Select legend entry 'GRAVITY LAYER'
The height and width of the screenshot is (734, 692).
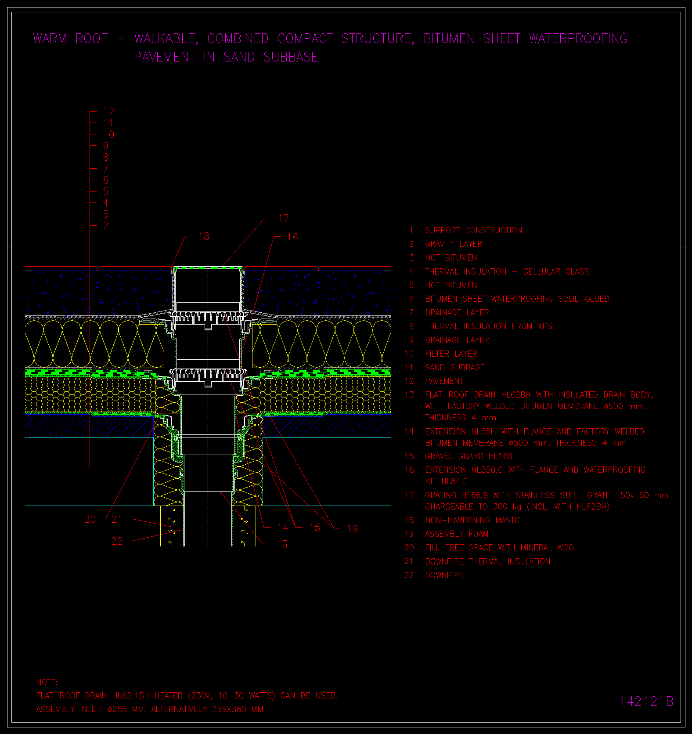pos(454,244)
